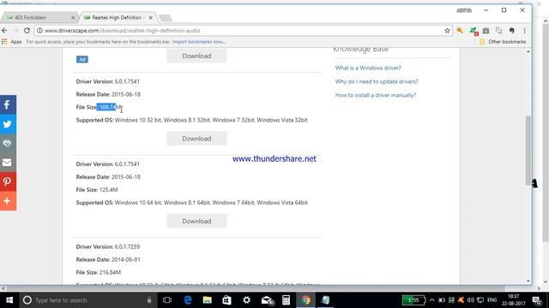549x308 pixels.
Task: Click the Cortana search box
Action: coord(87,300)
